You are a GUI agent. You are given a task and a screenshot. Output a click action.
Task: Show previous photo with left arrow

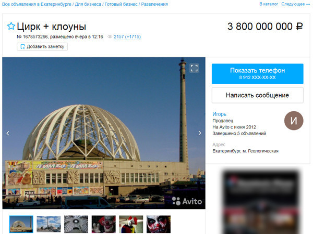click(8, 133)
